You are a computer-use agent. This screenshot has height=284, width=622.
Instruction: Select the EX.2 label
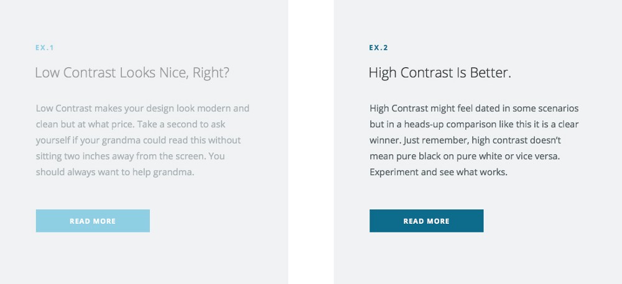pyautogui.click(x=378, y=48)
